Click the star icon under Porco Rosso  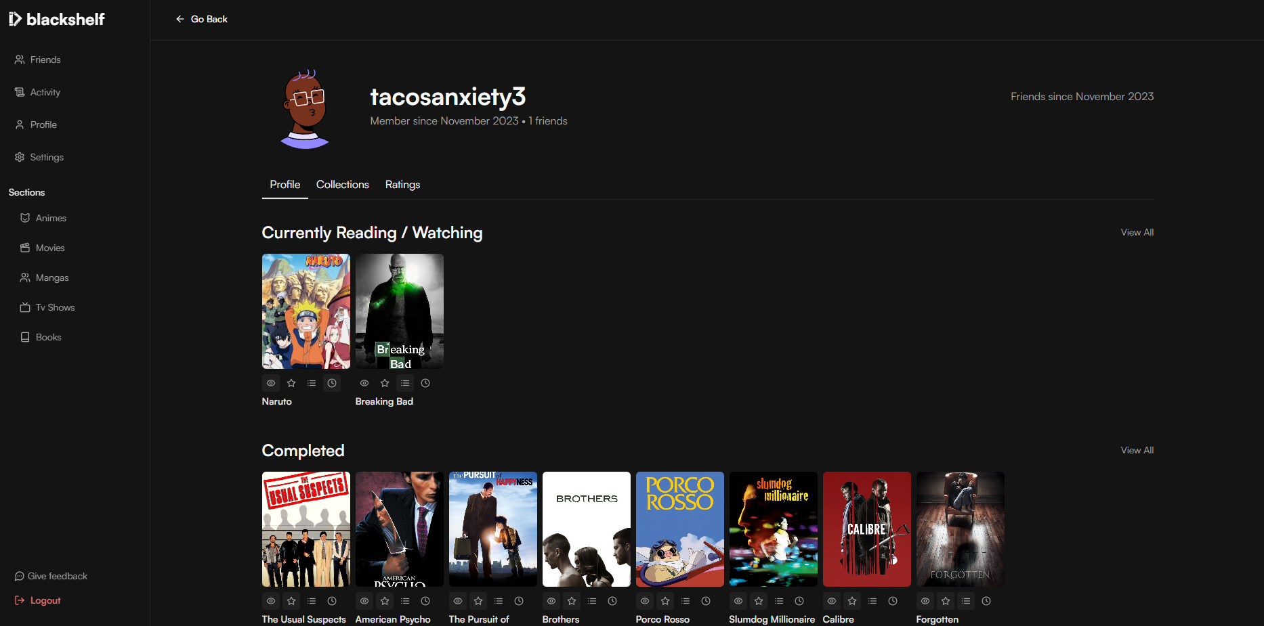tap(665, 601)
